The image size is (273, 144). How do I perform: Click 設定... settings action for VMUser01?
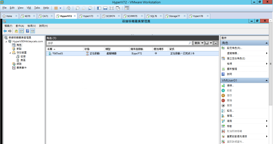(x=230, y=111)
